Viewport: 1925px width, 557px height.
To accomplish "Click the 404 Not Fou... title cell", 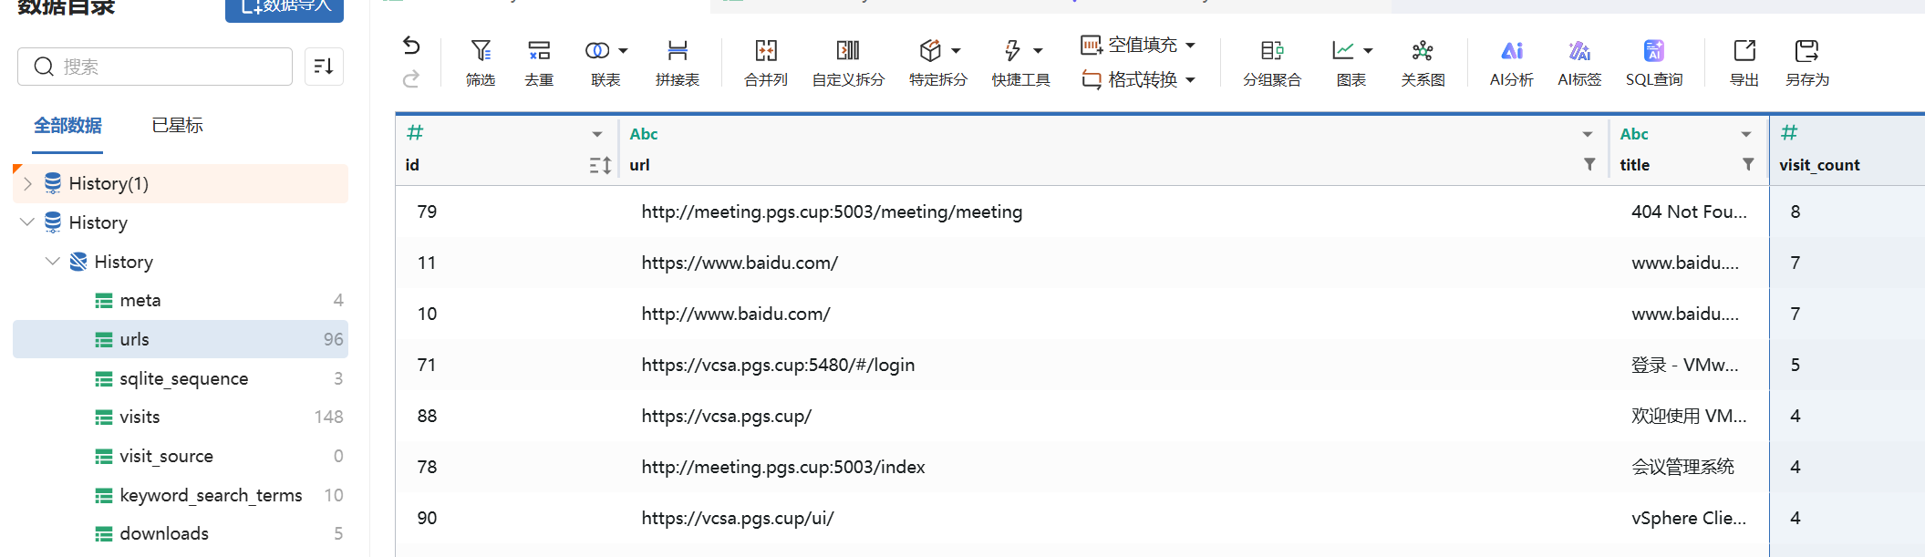I will (1689, 211).
